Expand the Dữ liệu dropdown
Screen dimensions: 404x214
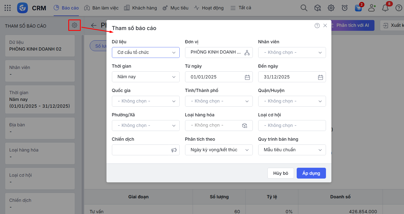pyautogui.click(x=146, y=52)
